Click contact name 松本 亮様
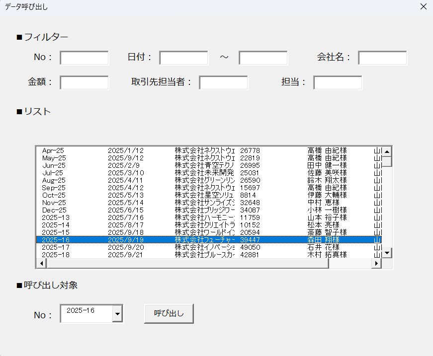Screen dimensions: 433x356 coord(323,225)
